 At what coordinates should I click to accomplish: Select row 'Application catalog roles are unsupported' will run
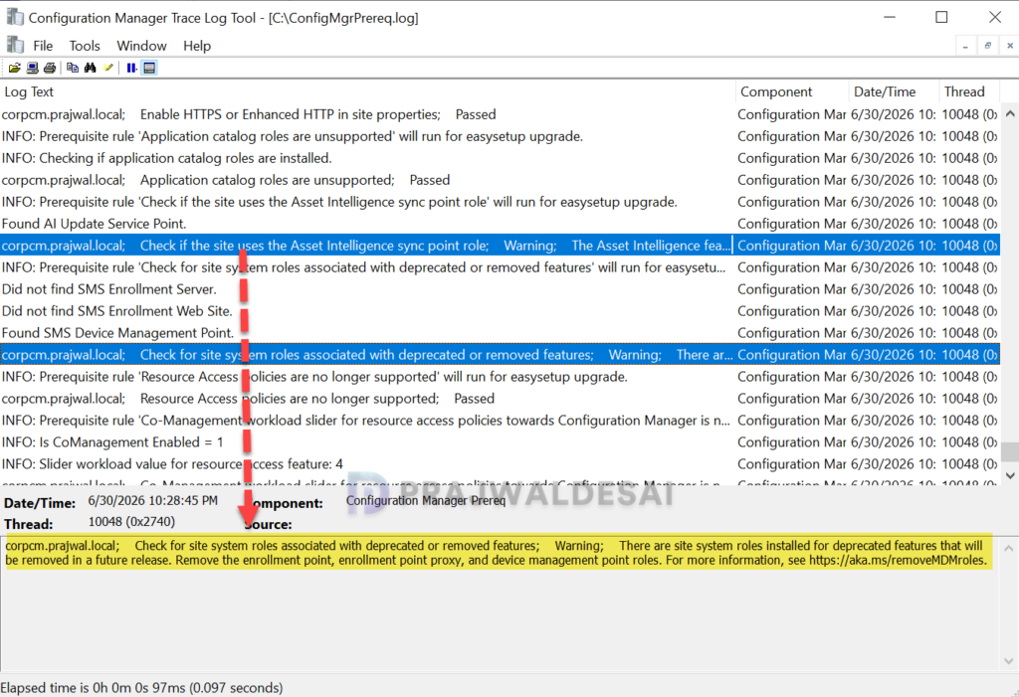[x=500, y=136]
